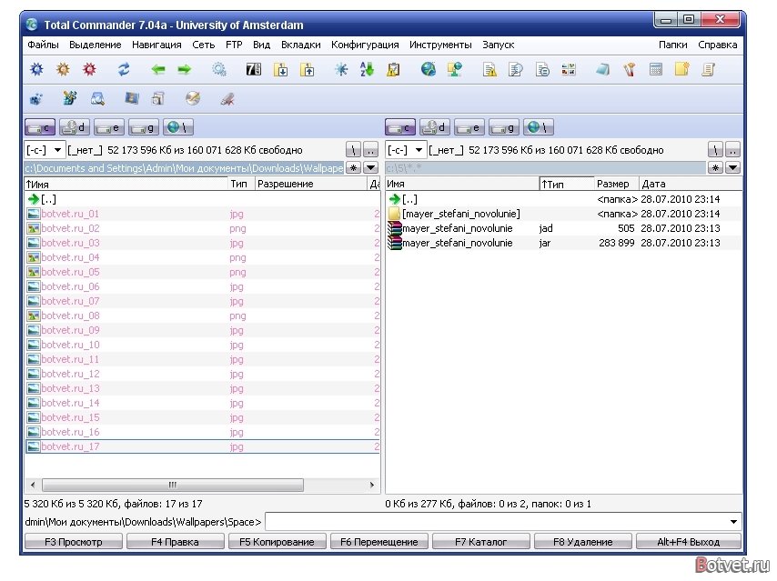This screenshot has width=777, height=581.
Task: Click F6 Перемещение button
Action: point(379,542)
